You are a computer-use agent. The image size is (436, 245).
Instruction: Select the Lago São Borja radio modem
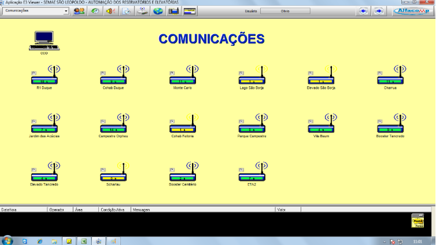252,77
